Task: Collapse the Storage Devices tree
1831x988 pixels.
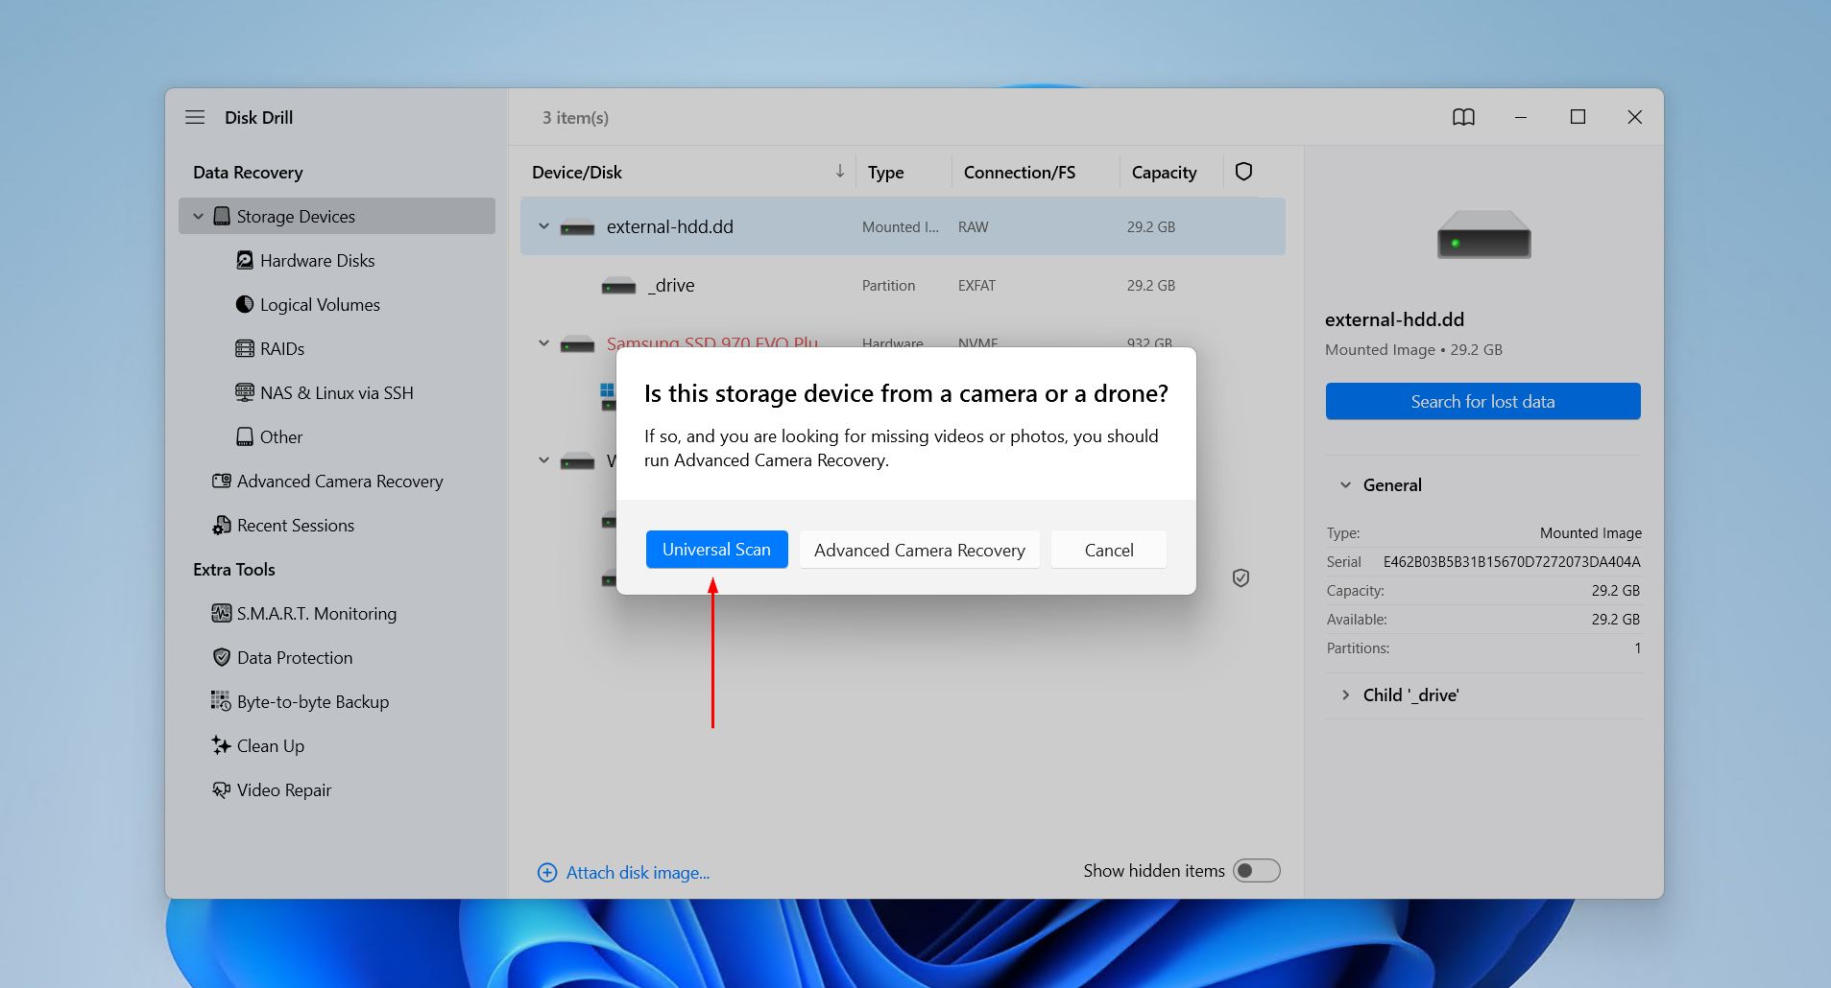Action: coord(198,216)
